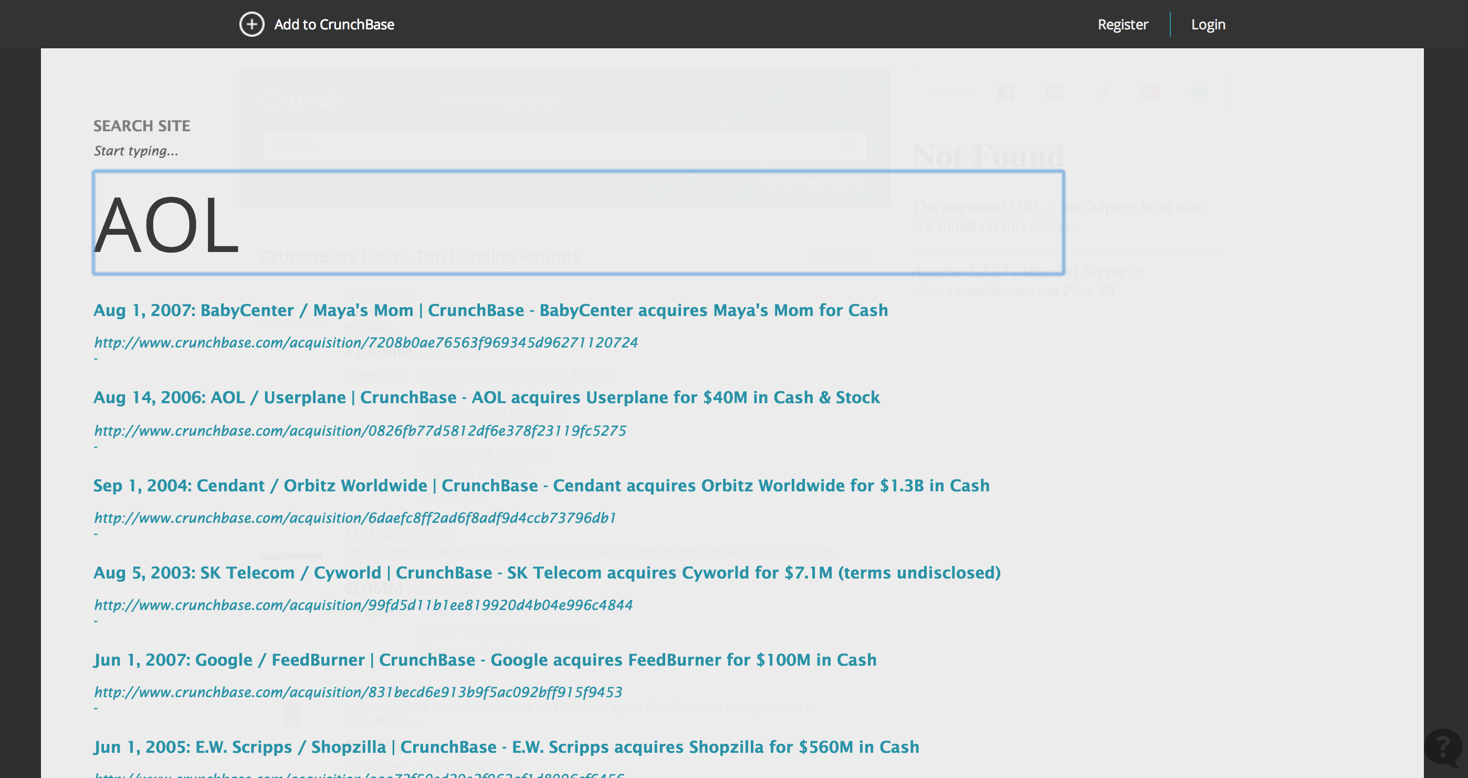1468x778 pixels.
Task: Click dark backdrop left of search overlay
Action: click(20, 399)
